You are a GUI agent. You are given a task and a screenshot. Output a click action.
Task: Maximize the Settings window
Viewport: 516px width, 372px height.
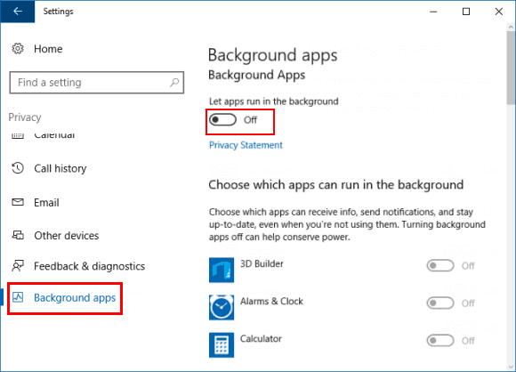(466, 12)
